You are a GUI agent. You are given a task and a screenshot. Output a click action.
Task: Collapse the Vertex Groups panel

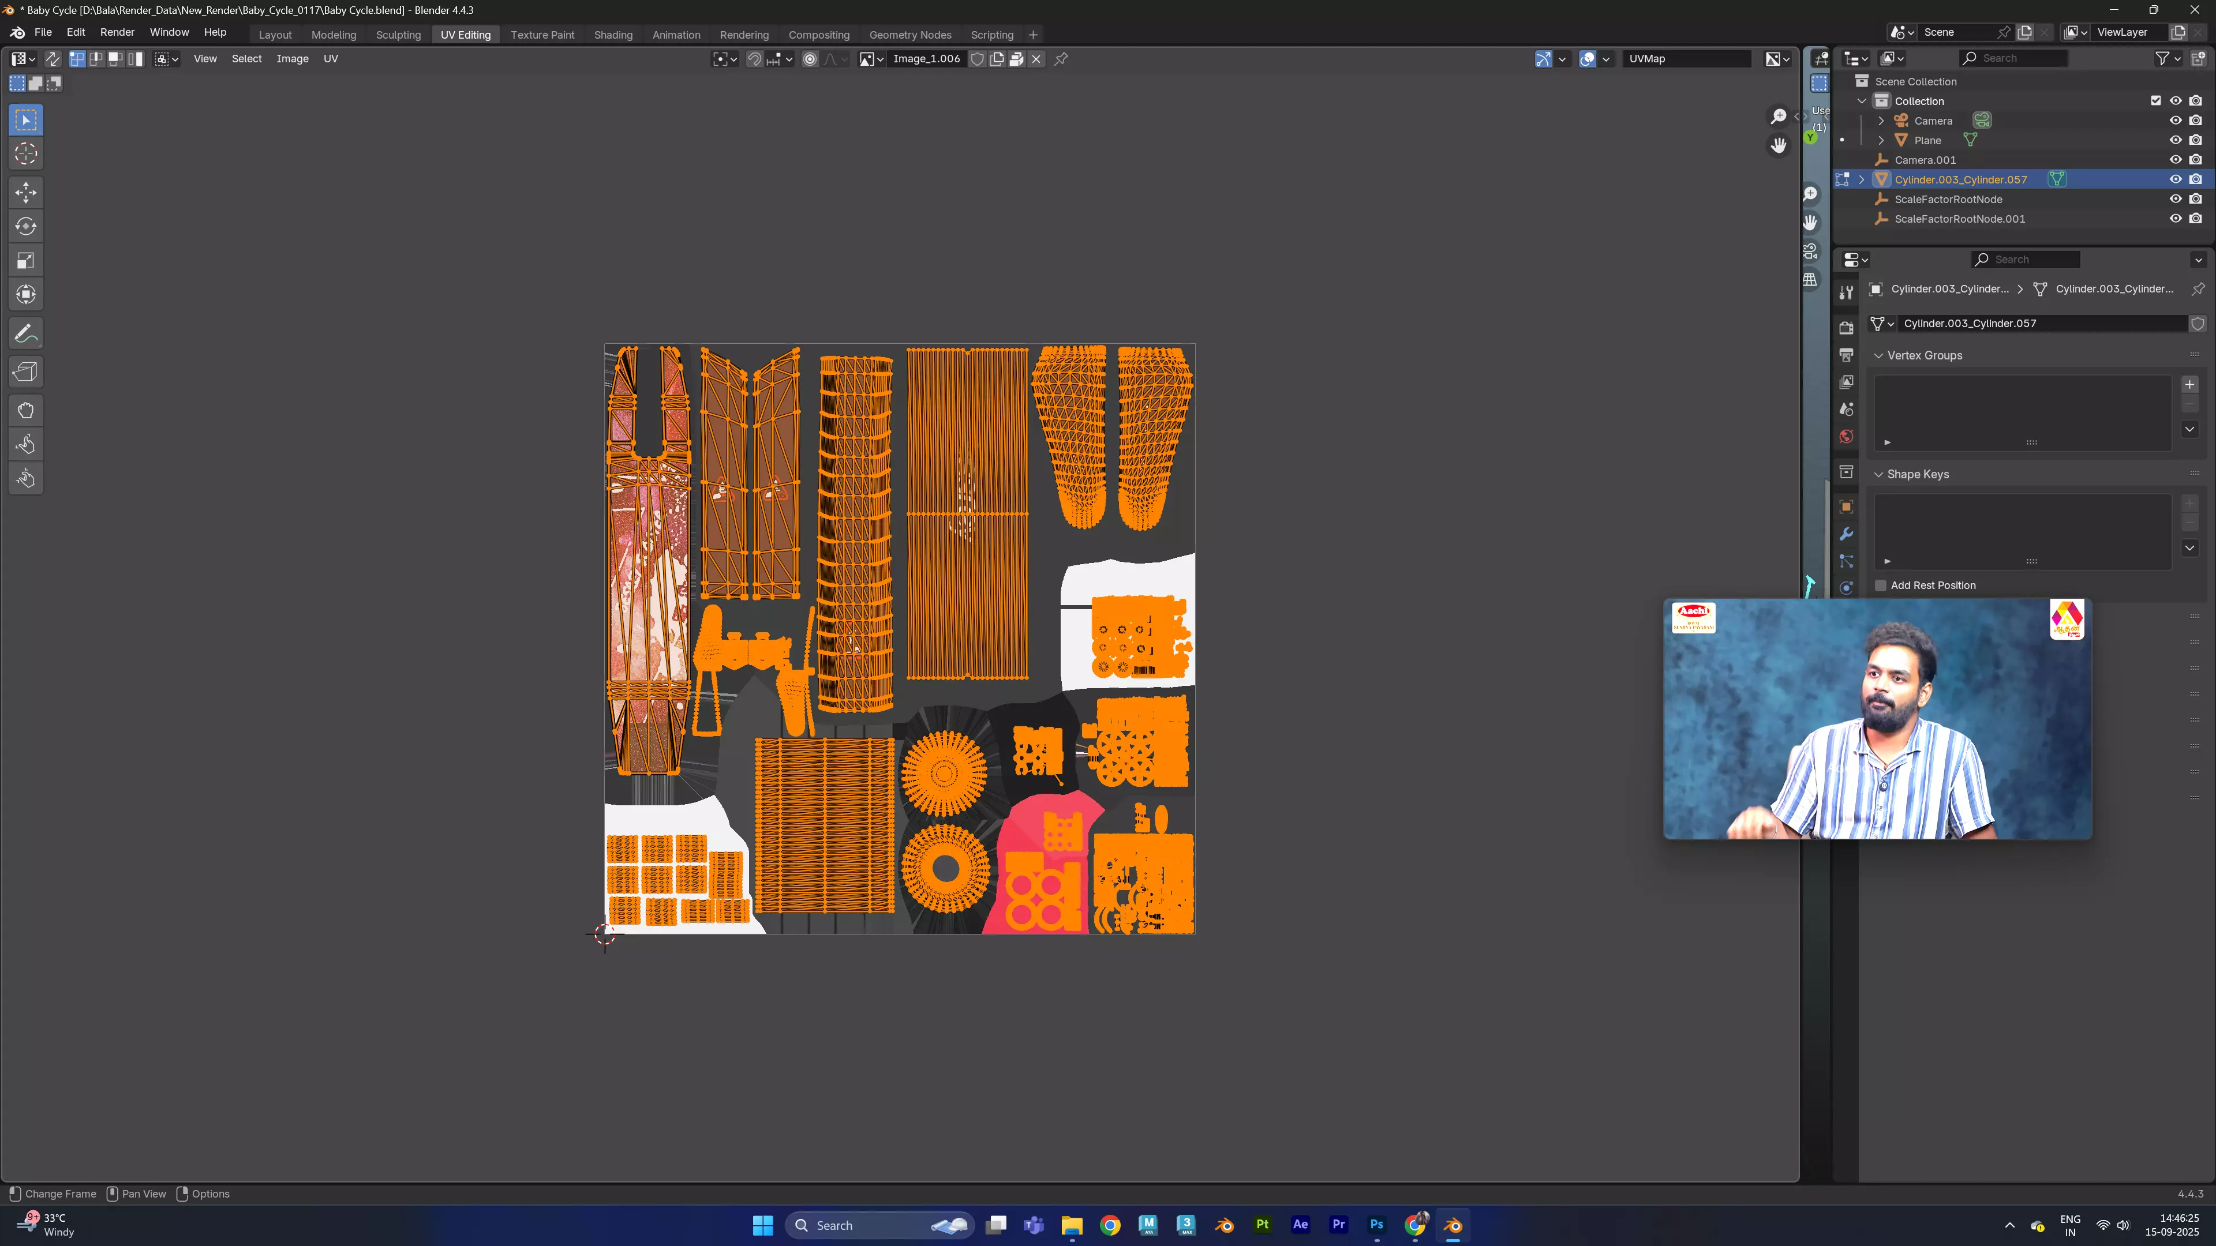[x=1879, y=355]
